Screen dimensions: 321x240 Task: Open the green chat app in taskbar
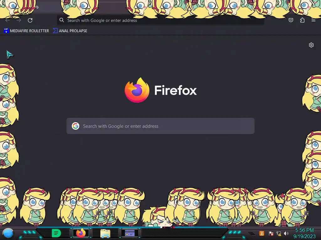56,233
